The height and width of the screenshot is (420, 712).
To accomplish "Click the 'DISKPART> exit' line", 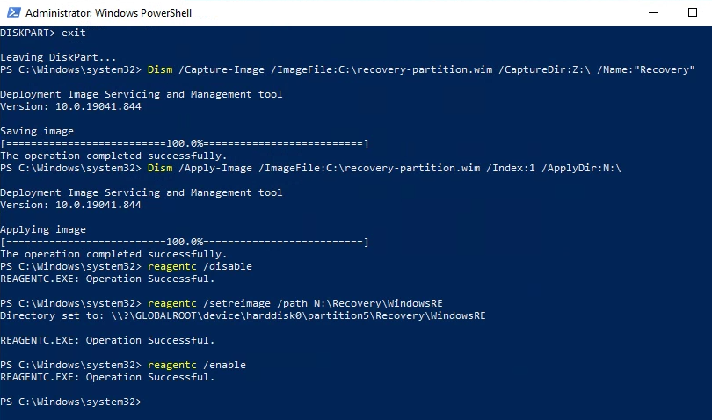I will [37, 32].
